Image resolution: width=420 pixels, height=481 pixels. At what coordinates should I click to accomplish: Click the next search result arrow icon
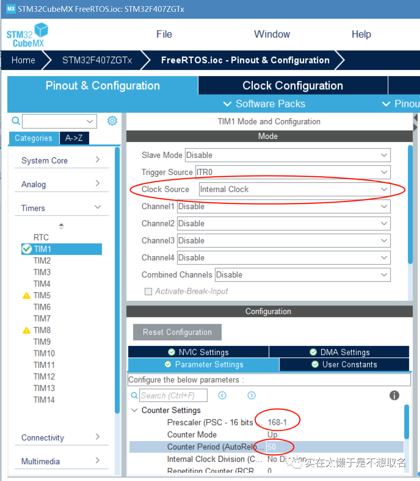point(252,396)
